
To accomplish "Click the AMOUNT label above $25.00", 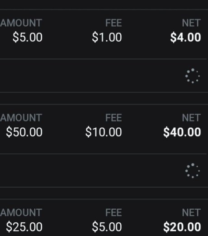I will [21, 212].
